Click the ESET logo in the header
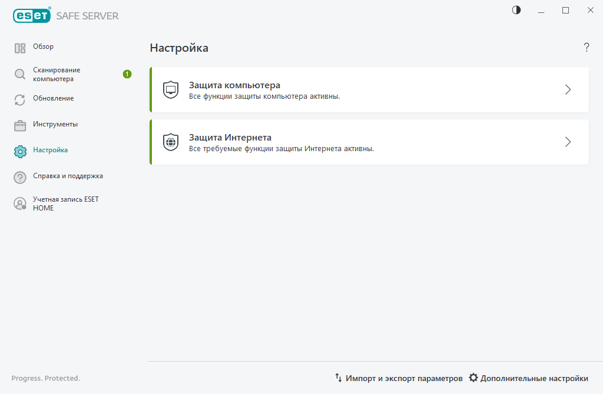Screen dimensions: 603x394 (32, 15)
